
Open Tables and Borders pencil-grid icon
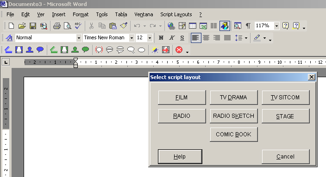[x=182, y=26]
